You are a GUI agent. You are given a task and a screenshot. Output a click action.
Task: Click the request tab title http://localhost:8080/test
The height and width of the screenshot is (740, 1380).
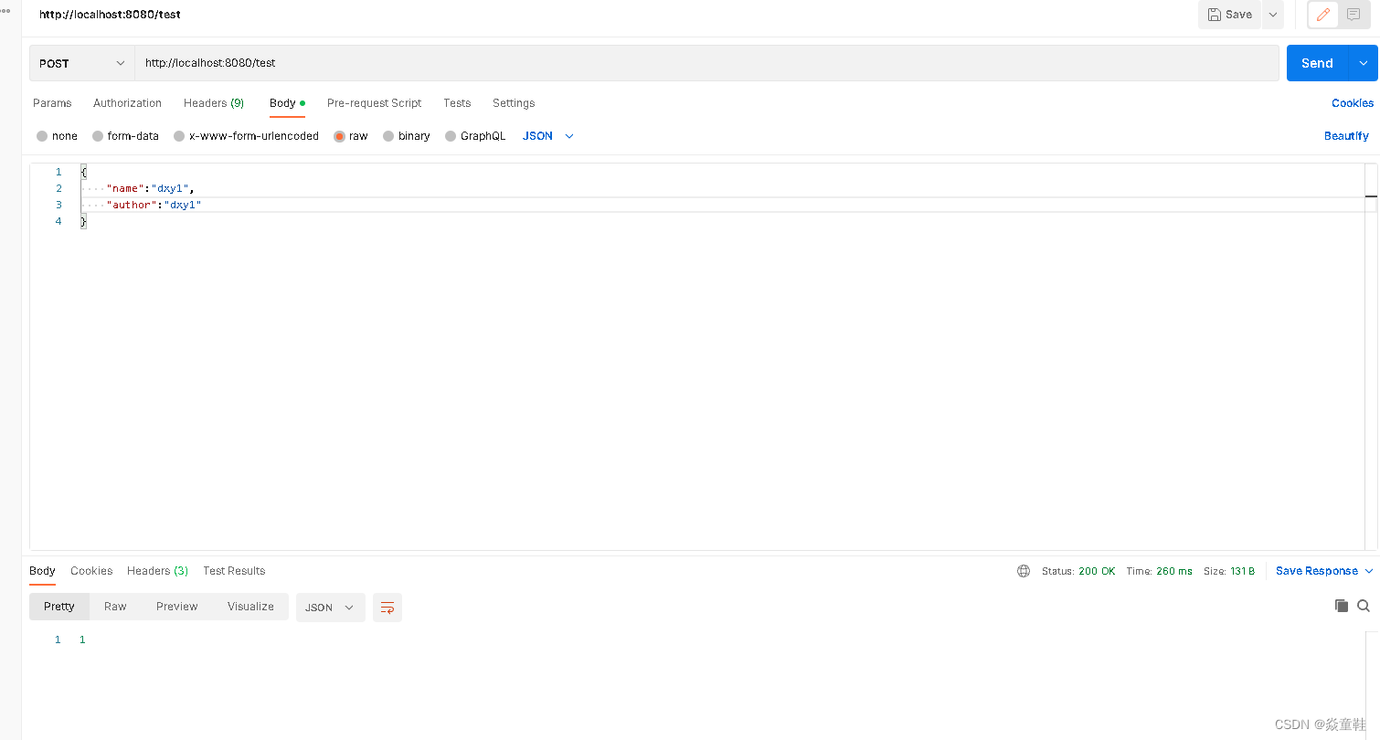point(110,15)
